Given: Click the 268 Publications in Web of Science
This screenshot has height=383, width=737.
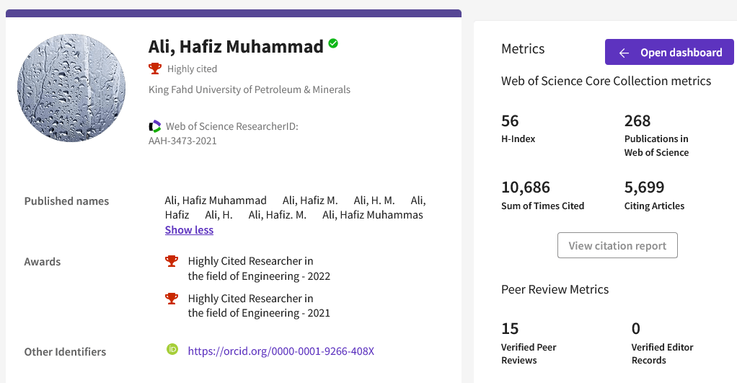Looking at the screenshot, I should click(x=637, y=120).
